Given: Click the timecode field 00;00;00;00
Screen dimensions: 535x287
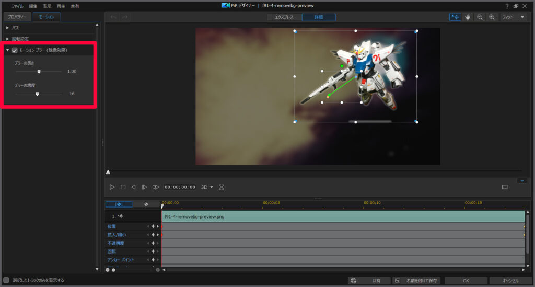Looking at the screenshot, I should [180, 187].
